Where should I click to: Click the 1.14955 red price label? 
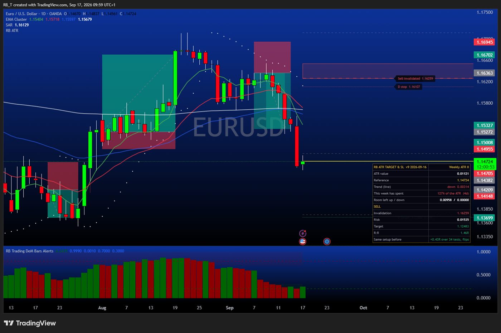click(x=485, y=149)
